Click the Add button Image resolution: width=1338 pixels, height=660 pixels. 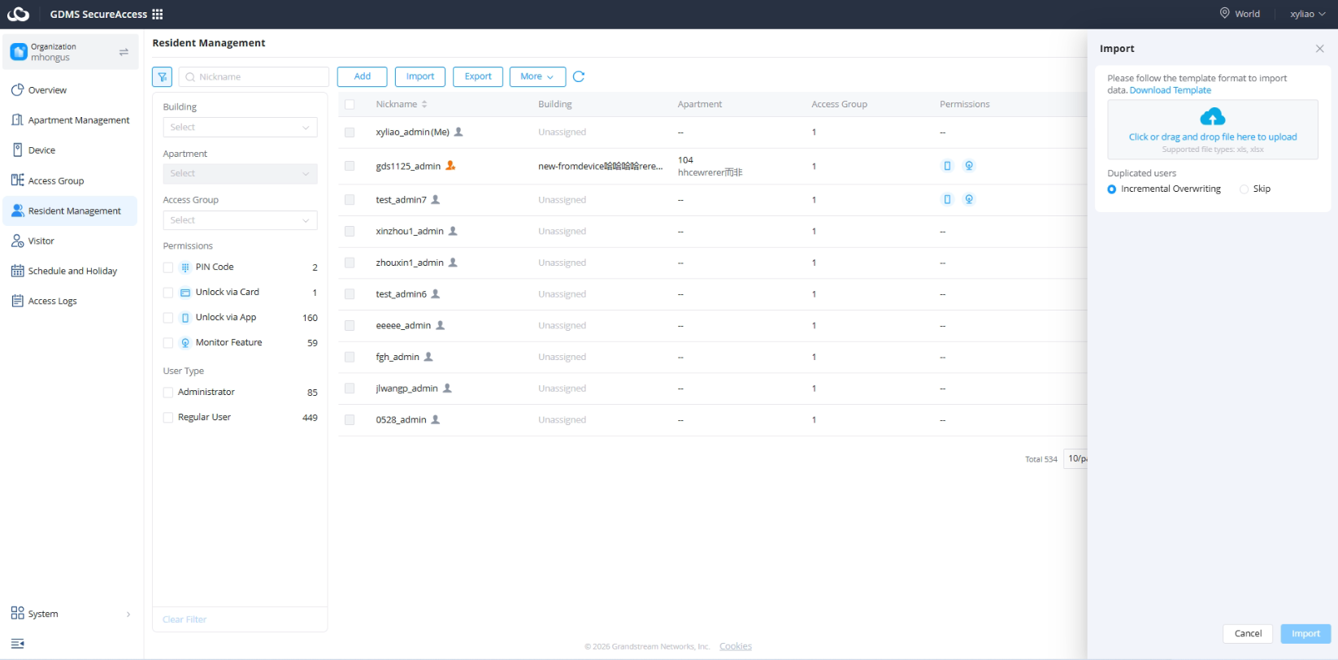click(362, 76)
